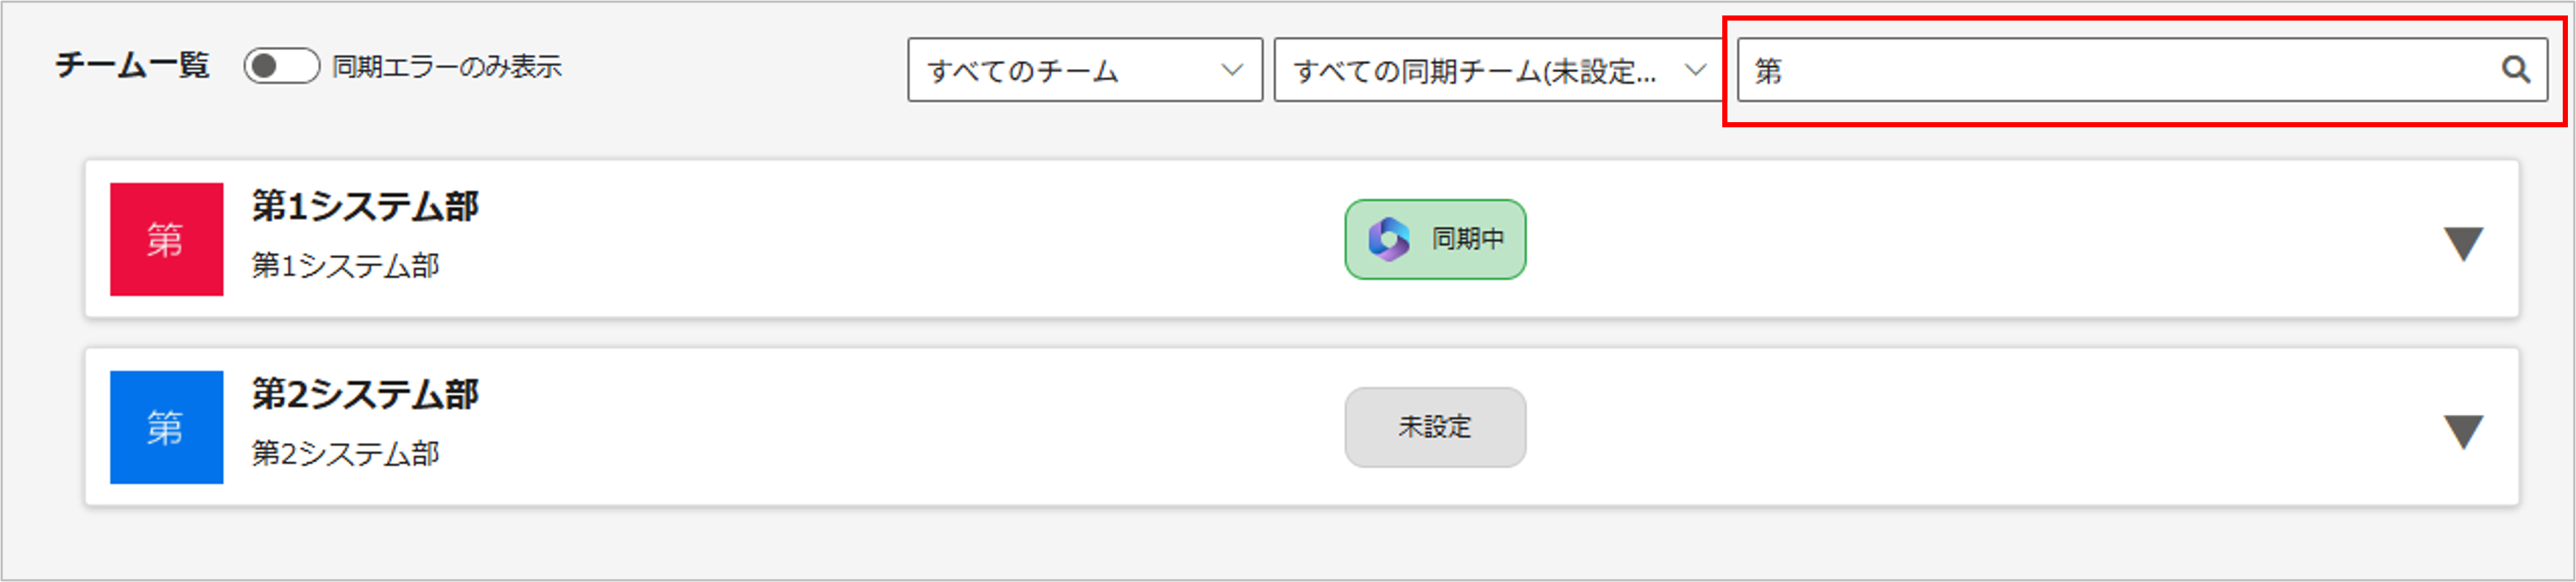Open the すべてのチーム dropdown
Viewport: 2576px width, 582px height.
1084,70
